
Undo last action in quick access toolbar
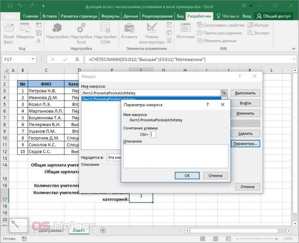20,5
